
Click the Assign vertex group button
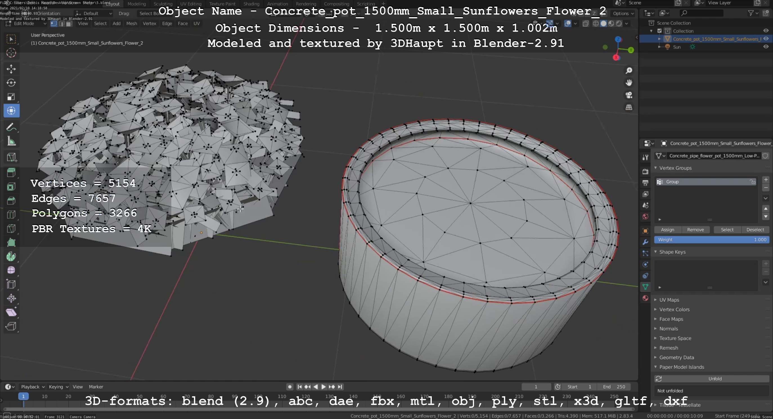click(667, 230)
